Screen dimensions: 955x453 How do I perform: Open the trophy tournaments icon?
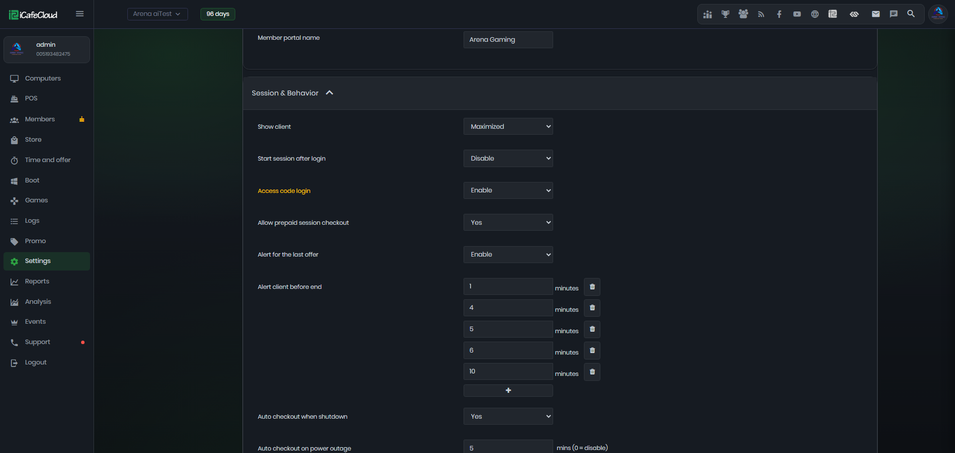coord(725,14)
